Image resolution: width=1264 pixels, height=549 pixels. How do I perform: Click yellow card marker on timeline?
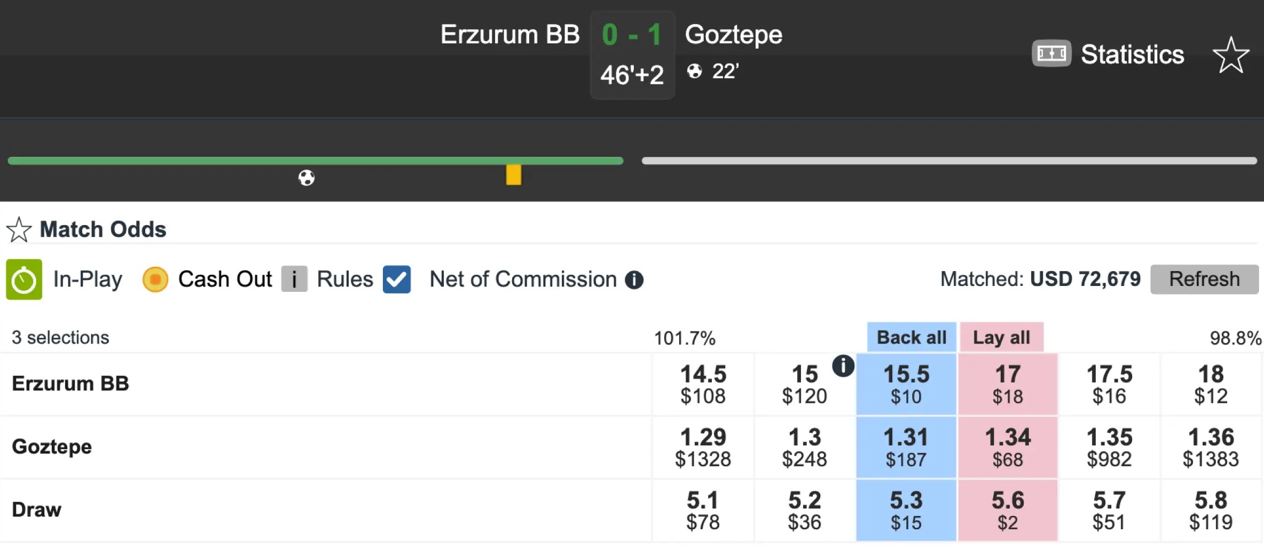click(513, 175)
